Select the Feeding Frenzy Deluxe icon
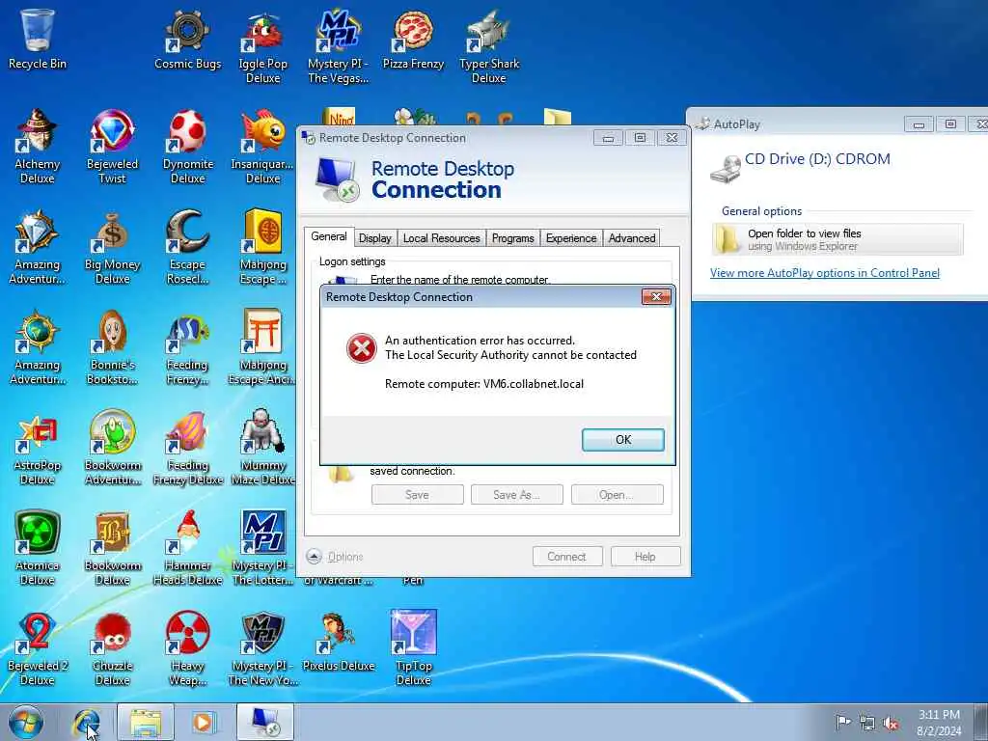Viewport: 988px width, 741px height. 188,448
